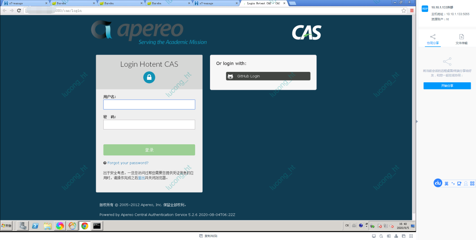Sign in with GitHub Login button
This screenshot has width=476, height=240.
(x=268, y=76)
